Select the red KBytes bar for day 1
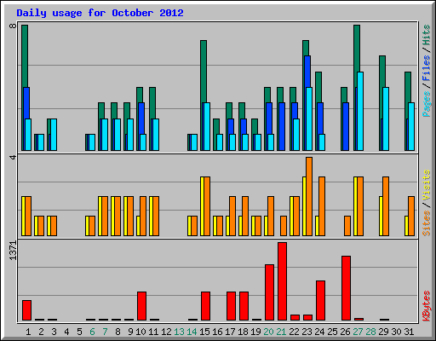The image size is (436, 341). point(26,310)
